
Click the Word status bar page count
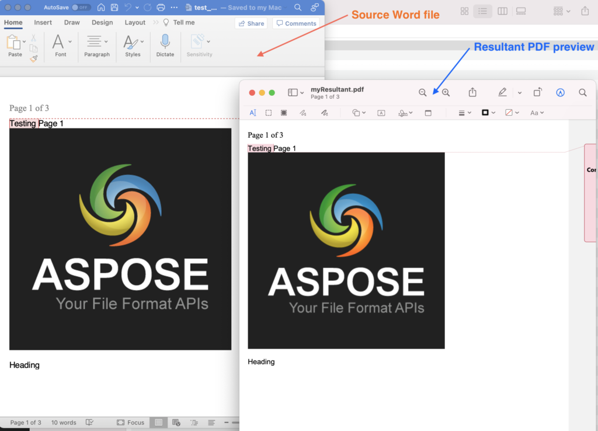[26, 422]
